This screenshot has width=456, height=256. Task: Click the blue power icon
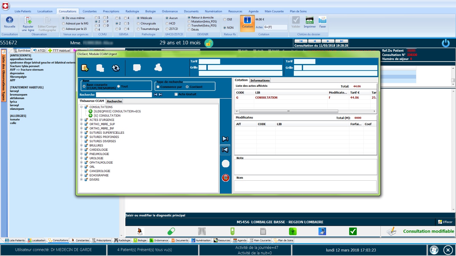point(446,43)
